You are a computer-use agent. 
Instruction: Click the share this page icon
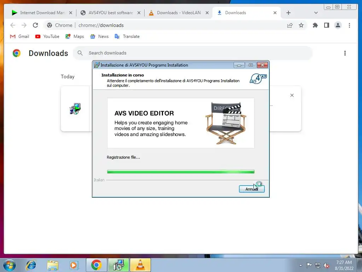tap(290, 25)
